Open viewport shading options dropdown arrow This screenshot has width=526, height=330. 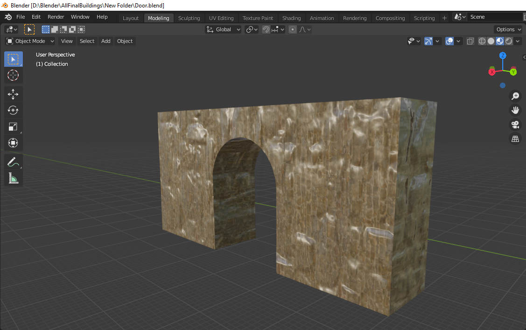[x=518, y=41]
